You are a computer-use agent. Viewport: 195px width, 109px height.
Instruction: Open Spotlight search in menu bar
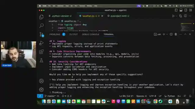[174, 6]
